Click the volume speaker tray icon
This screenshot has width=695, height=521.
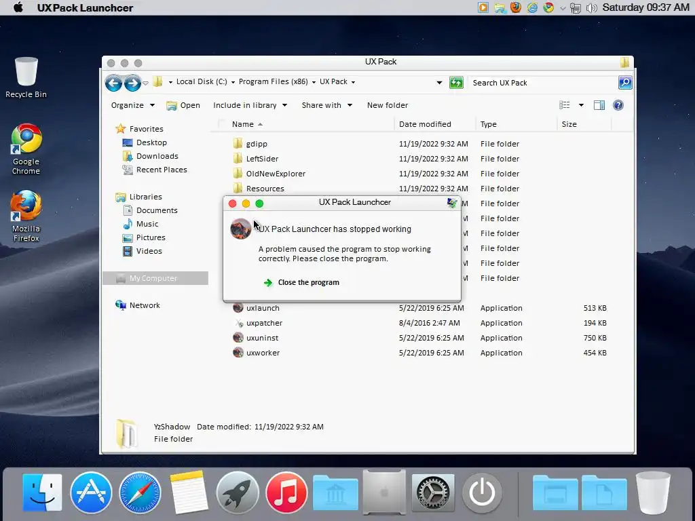pyautogui.click(x=592, y=7)
